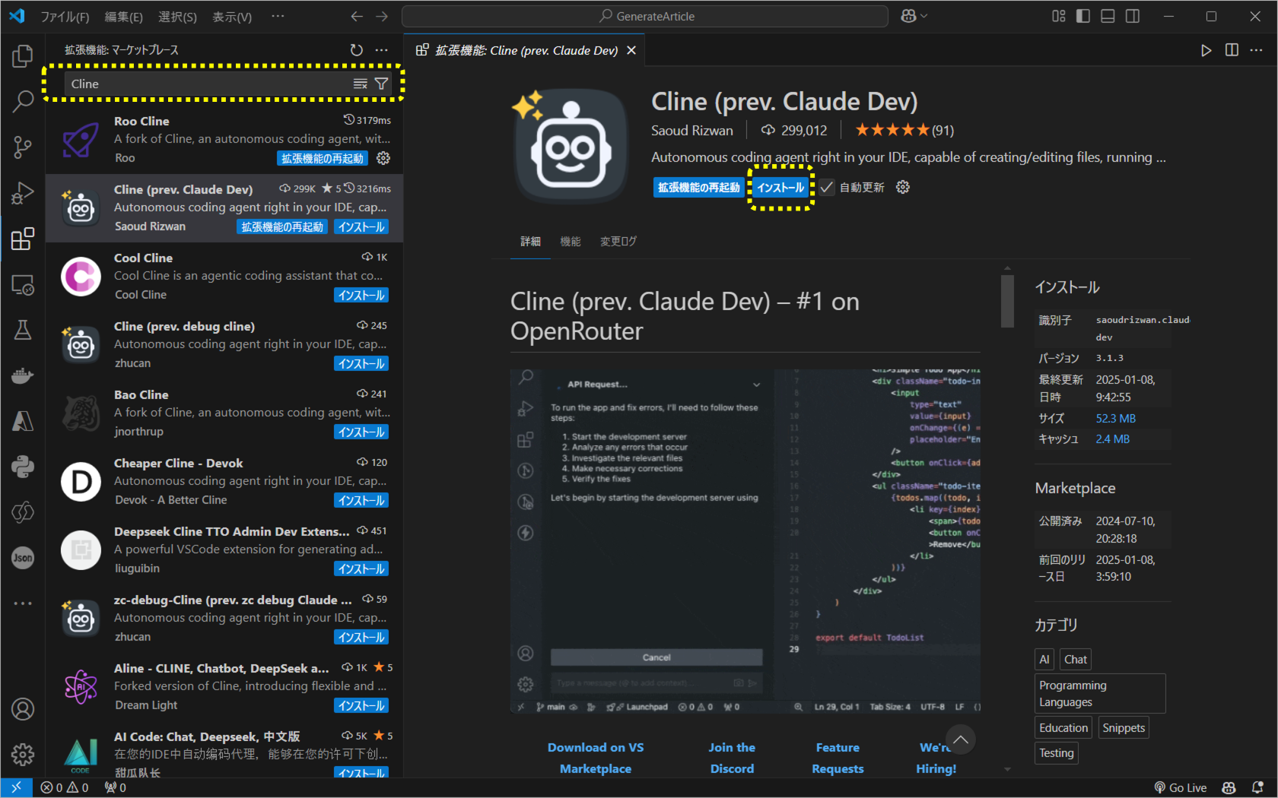The width and height of the screenshot is (1278, 798).
Task: Toggle the primary side bar layout button
Action: coord(1083,16)
